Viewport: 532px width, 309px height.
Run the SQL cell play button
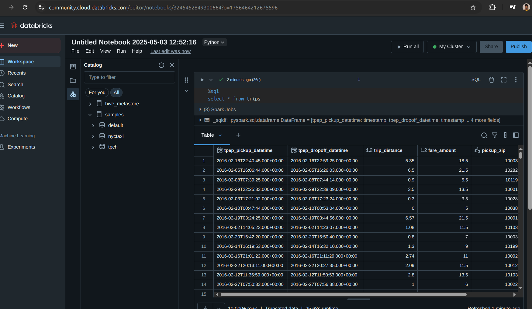(202, 80)
